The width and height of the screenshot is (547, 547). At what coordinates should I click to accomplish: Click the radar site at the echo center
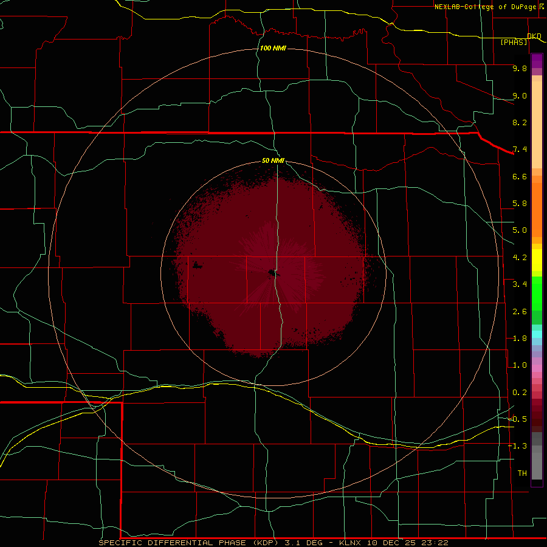coord(273,273)
